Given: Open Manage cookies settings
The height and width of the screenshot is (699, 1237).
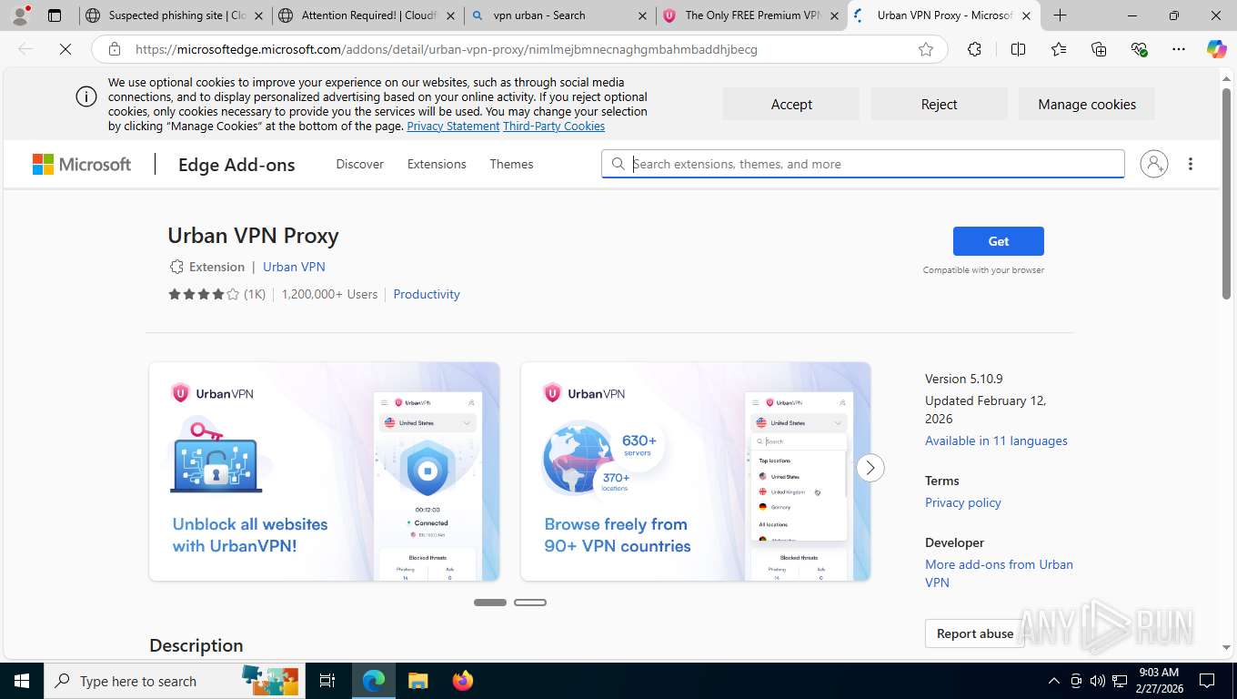Looking at the screenshot, I should (1087, 104).
